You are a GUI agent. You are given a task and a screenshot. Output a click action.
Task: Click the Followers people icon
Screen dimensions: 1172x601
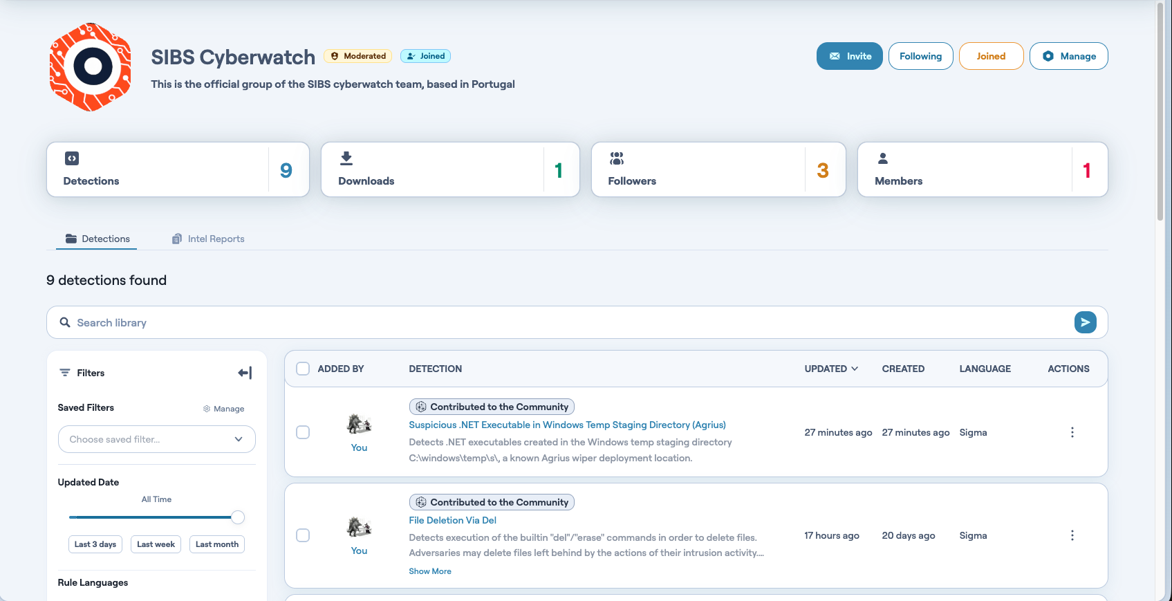(617, 158)
